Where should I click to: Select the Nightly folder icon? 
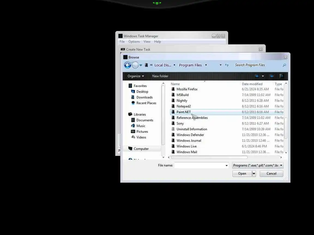173,101
